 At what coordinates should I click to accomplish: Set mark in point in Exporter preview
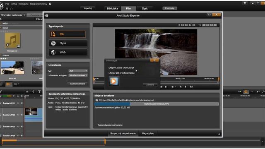pos(181,87)
